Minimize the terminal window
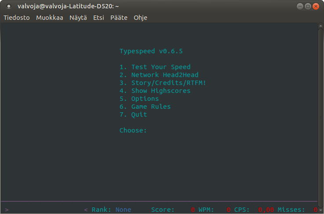Screen dimensions: 324x214 [x=300, y=6]
